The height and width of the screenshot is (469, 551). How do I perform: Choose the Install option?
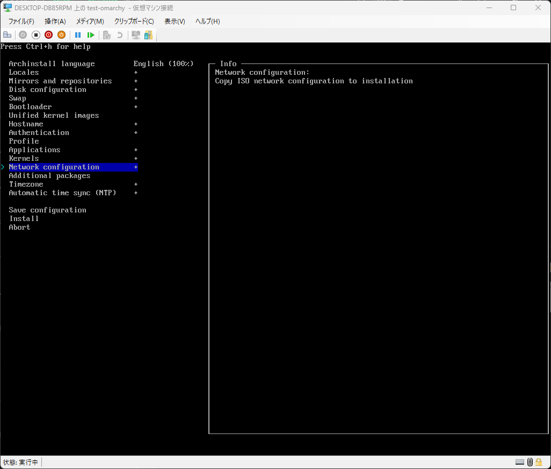[24, 218]
